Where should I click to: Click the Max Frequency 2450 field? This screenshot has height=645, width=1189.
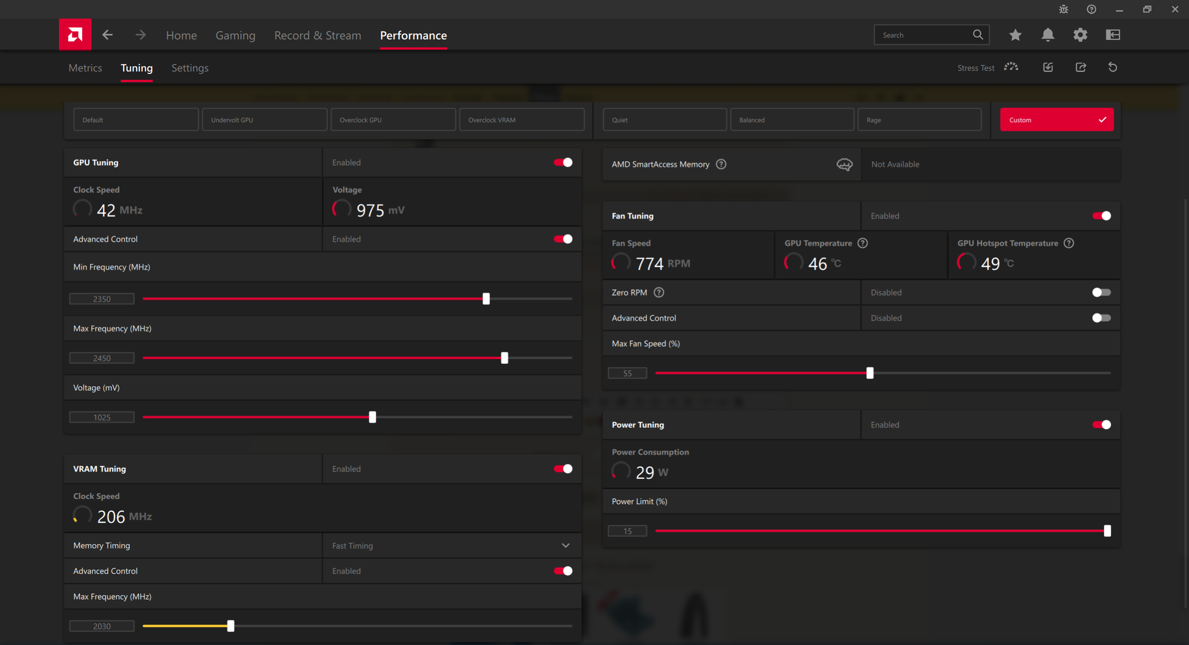click(x=102, y=358)
